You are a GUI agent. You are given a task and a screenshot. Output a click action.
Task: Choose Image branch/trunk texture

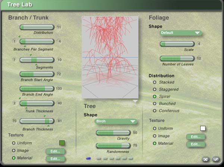point(14,151)
